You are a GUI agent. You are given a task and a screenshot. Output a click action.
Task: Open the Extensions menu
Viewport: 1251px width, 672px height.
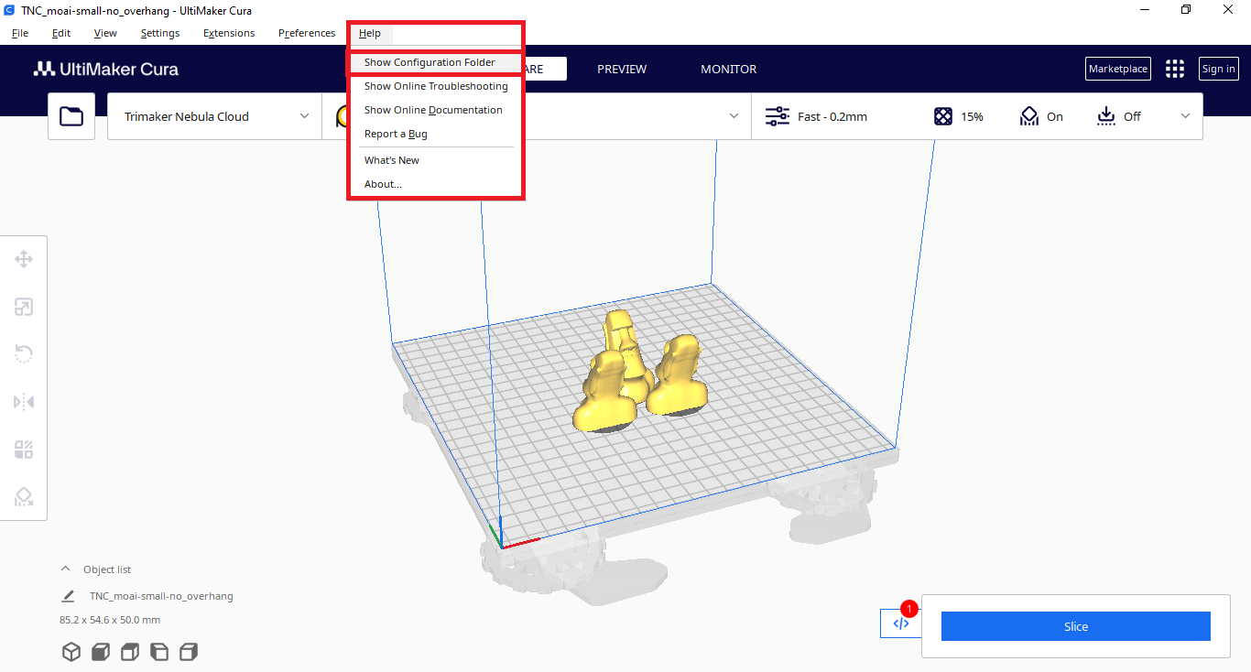(229, 33)
